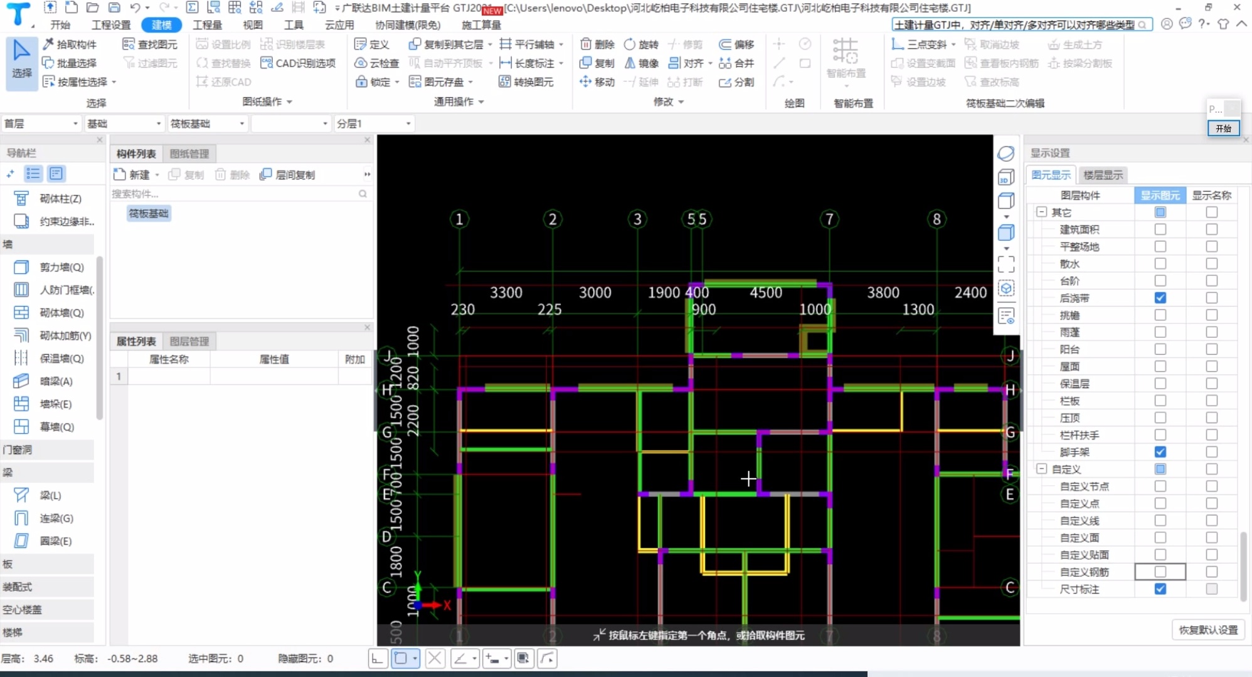Open the 首层 floor dropdown
Viewport: 1252px width, 677px height.
pyautogui.click(x=41, y=123)
